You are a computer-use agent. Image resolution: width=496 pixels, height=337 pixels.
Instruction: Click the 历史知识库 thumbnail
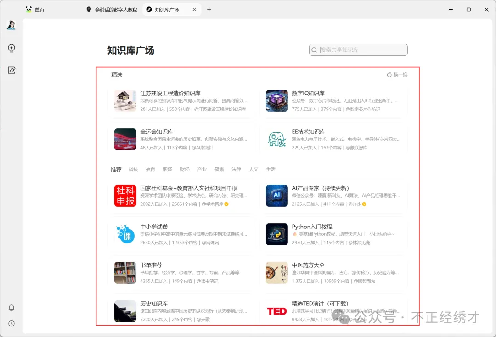tap(125, 311)
